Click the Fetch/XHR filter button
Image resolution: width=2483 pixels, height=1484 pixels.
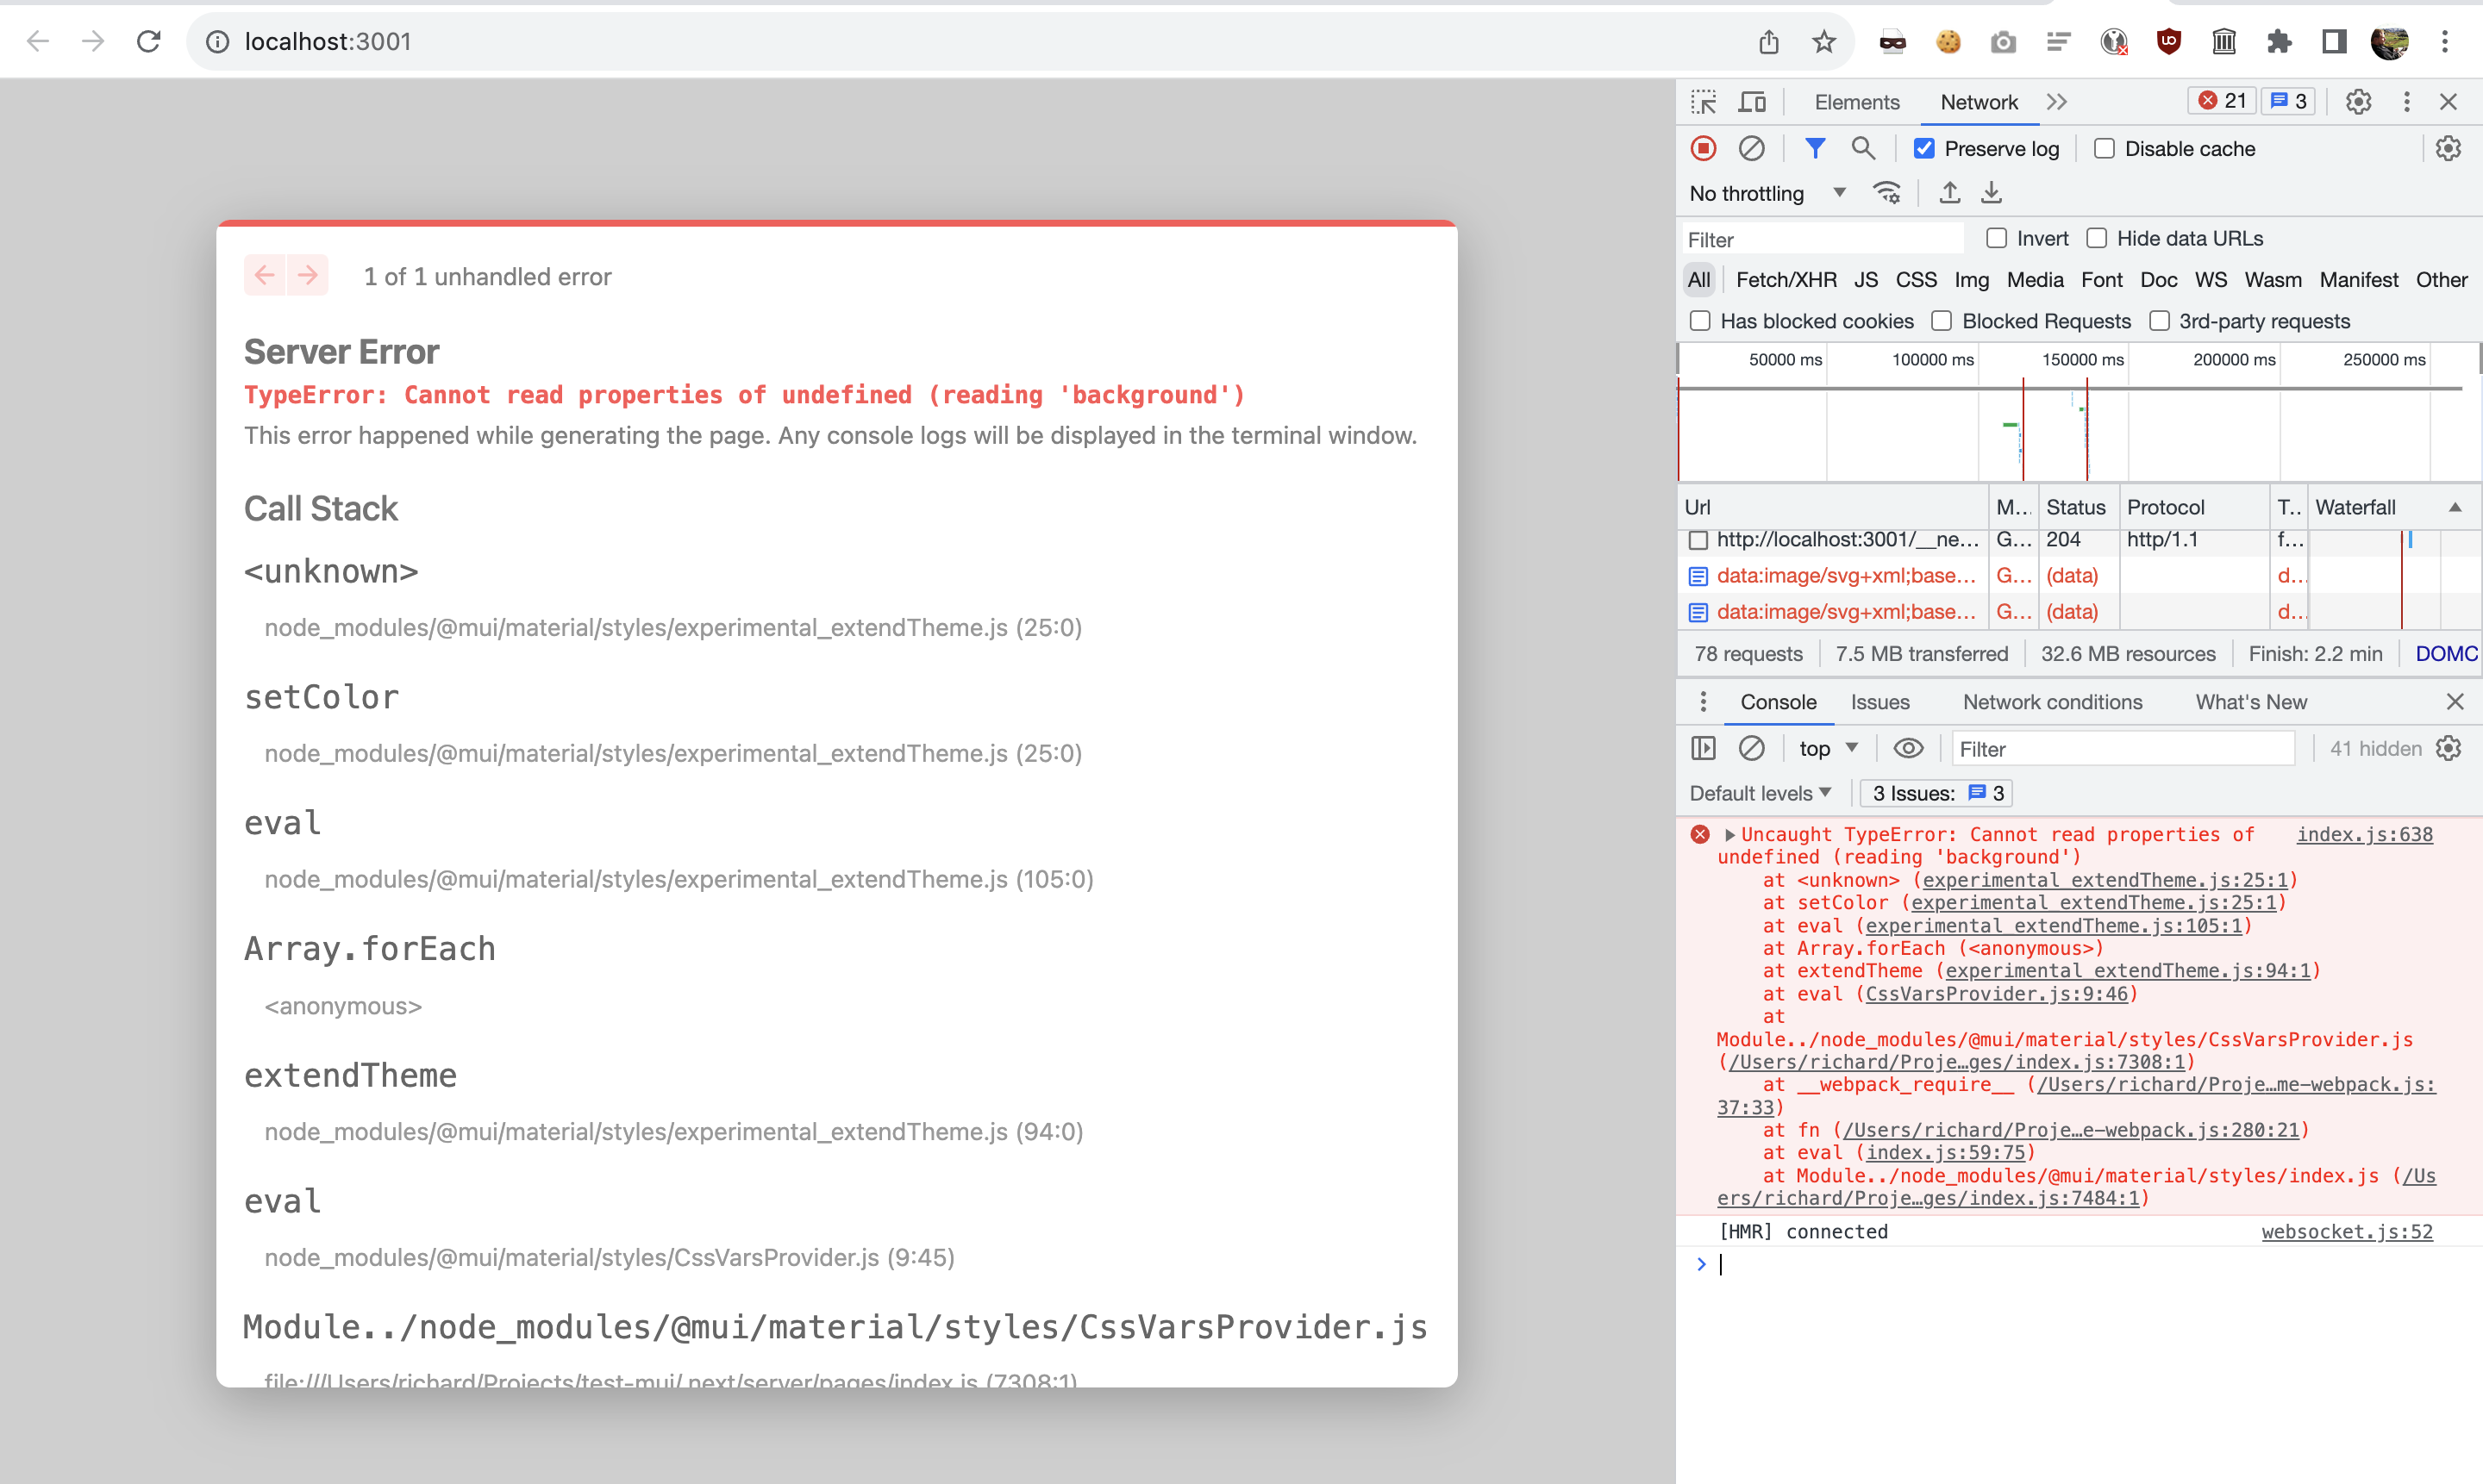1786,280
